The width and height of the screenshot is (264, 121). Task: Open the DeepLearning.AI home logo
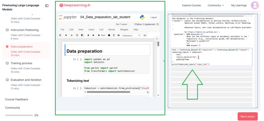pos(75,5)
